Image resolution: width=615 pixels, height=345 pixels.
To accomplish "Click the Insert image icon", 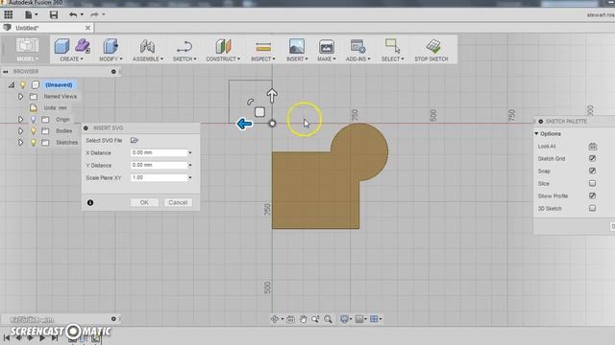I will 297,46.
